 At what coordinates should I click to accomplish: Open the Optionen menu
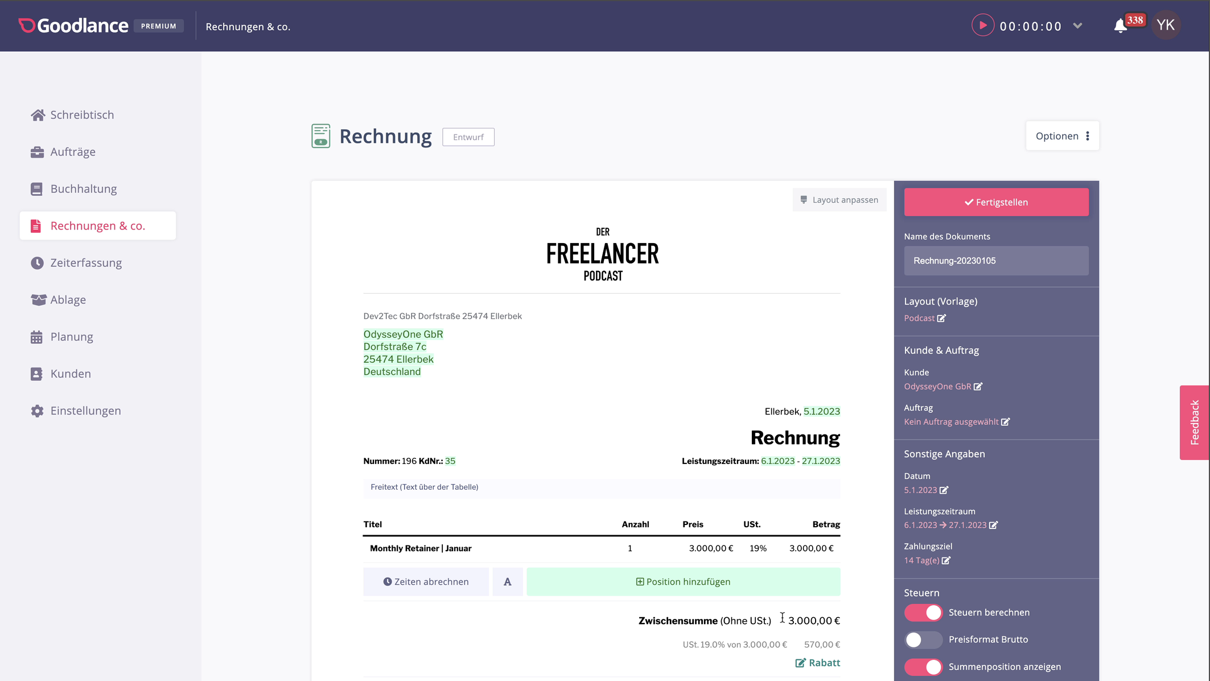tap(1062, 136)
